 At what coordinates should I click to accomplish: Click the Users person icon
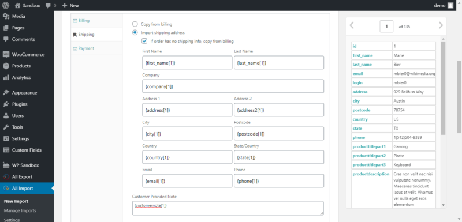pyautogui.click(x=6, y=116)
